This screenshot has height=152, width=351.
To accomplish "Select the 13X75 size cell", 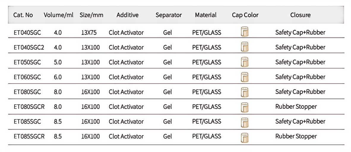I will pyautogui.click(x=89, y=33).
